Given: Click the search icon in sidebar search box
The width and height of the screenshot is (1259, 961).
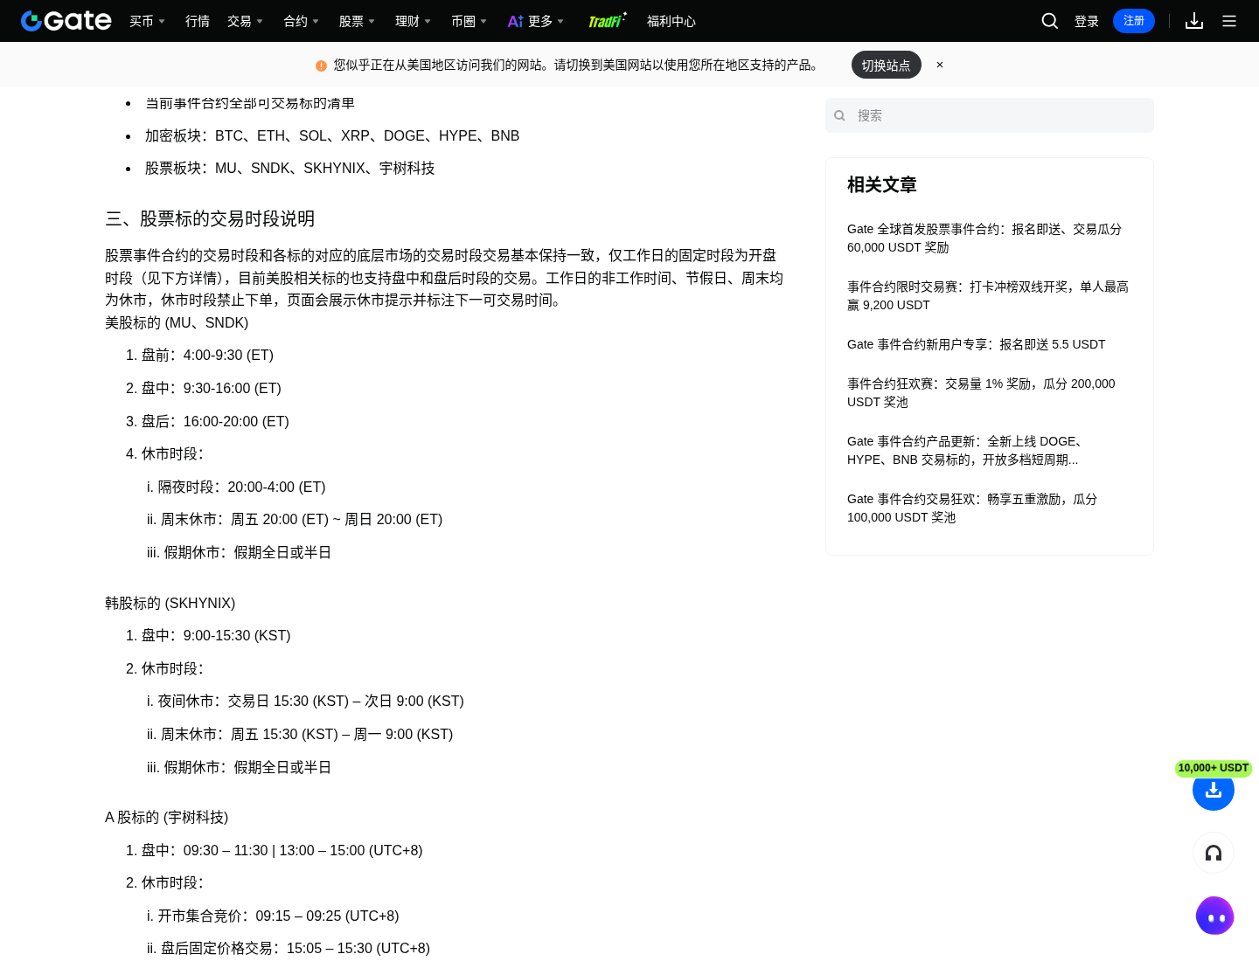Looking at the screenshot, I should (839, 115).
